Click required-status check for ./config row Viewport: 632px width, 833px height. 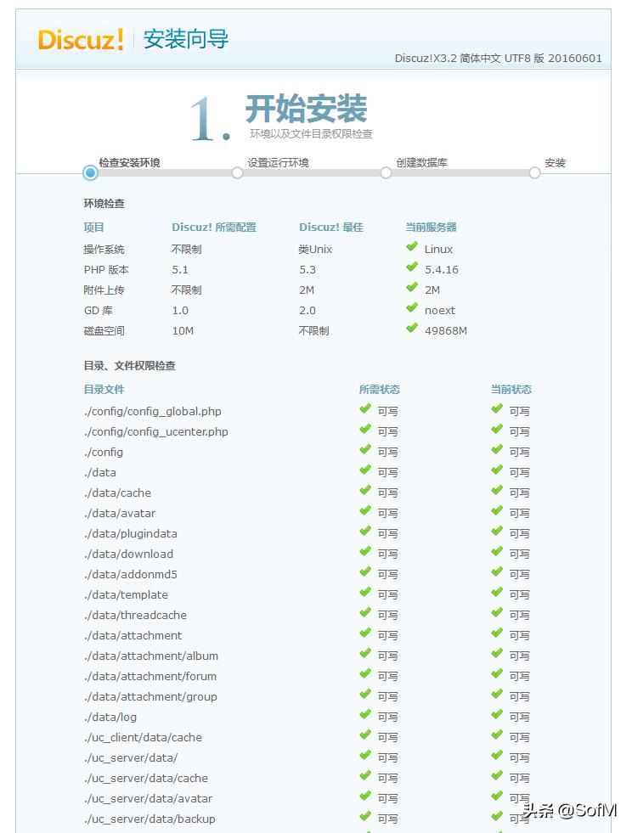(365, 449)
